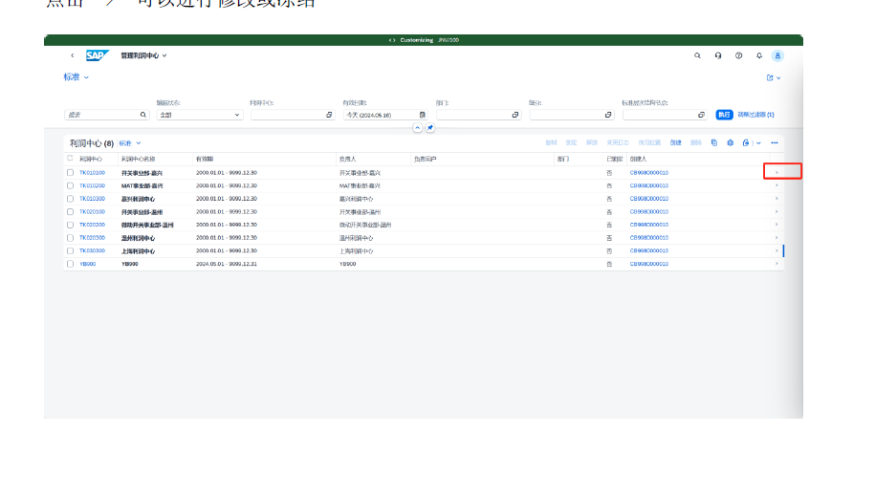Open the notifications bell

(x=758, y=55)
